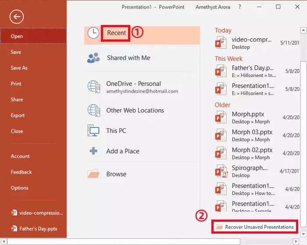Click the file list scroll up arrow
Viewport: 307px width, 245px height.
pos(303,30)
